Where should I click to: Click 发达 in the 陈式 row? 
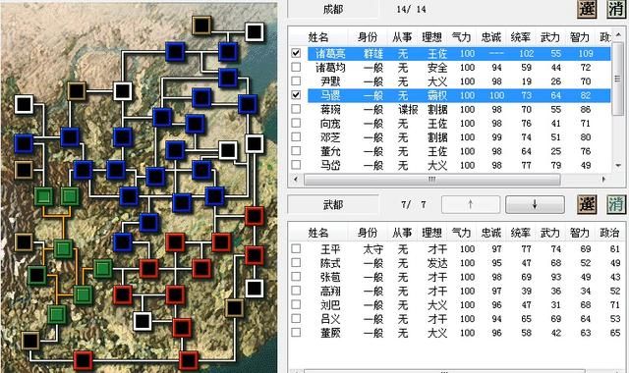coord(437,263)
